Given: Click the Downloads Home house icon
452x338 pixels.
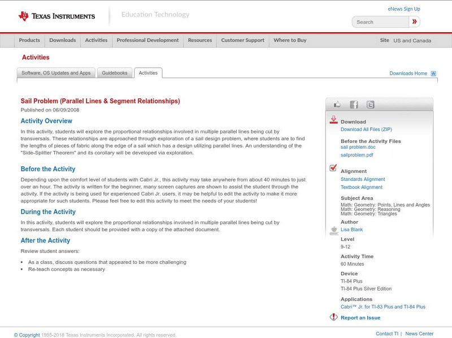Looking at the screenshot, I should [x=433, y=73].
